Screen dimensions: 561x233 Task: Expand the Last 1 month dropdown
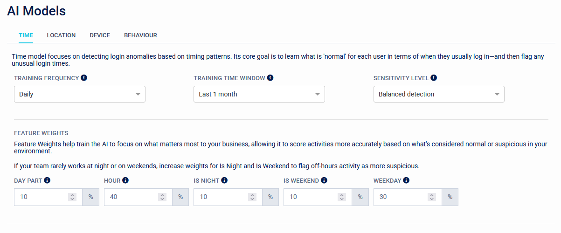coord(259,94)
